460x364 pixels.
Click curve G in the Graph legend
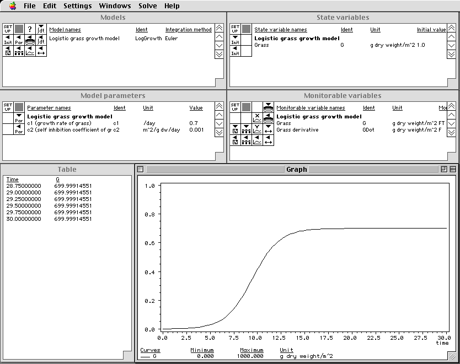coord(148,356)
